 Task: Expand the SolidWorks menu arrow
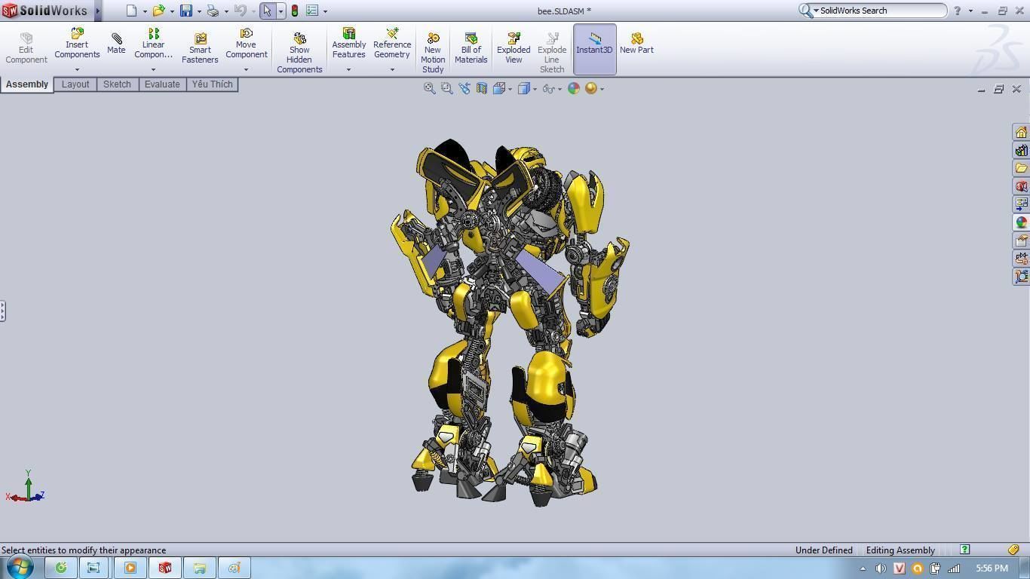[x=98, y=11]
